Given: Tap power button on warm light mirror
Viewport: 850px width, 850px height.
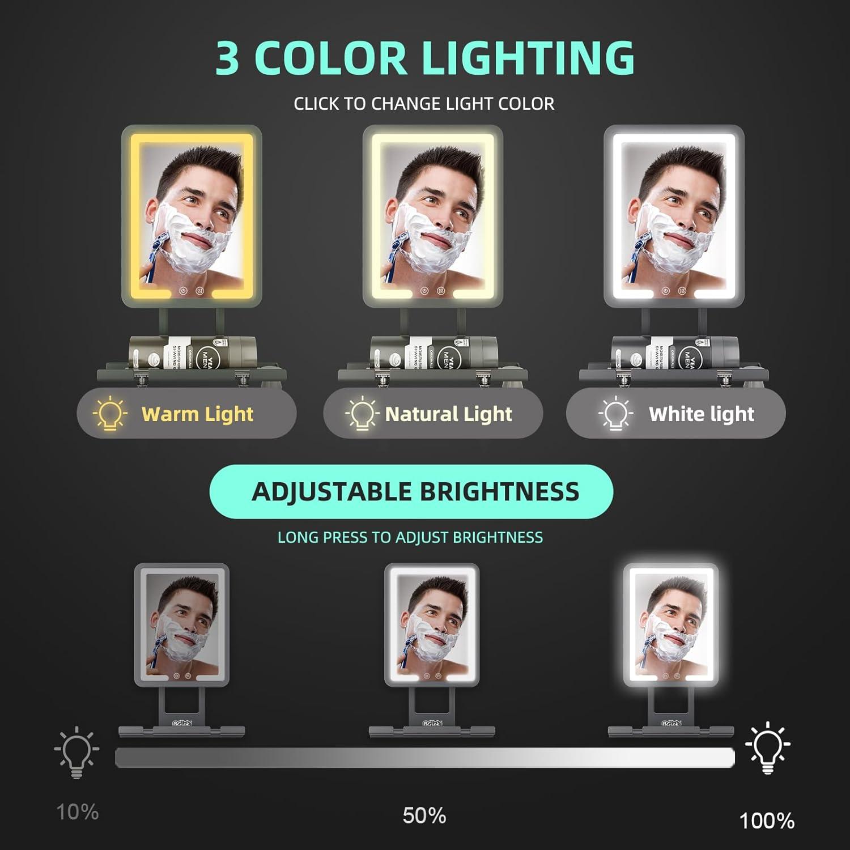Looking at the screenshot, I should point(183,291).
